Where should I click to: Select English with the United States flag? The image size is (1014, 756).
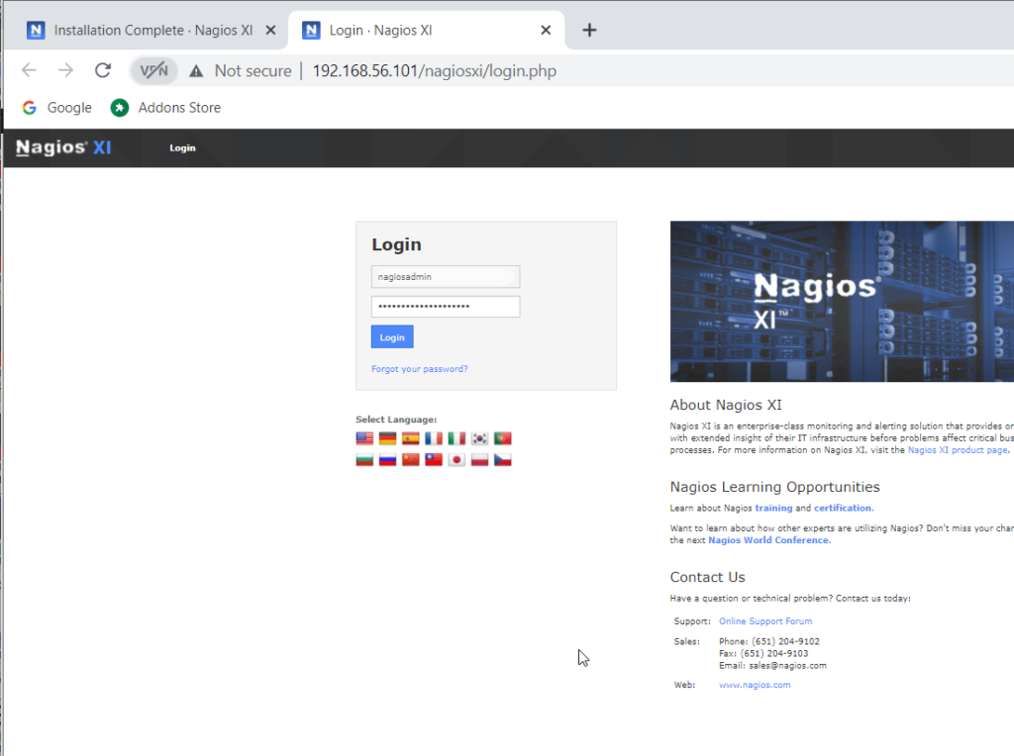[x=364, y=438]
